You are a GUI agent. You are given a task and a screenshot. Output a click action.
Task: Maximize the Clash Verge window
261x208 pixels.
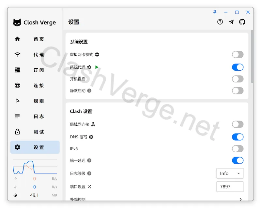[x=237, y=12]
